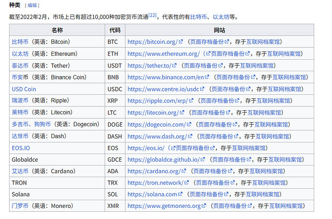Visit https://cardano.org/ website link
Viewport: 332px width, 219px height.
[157, 171]
